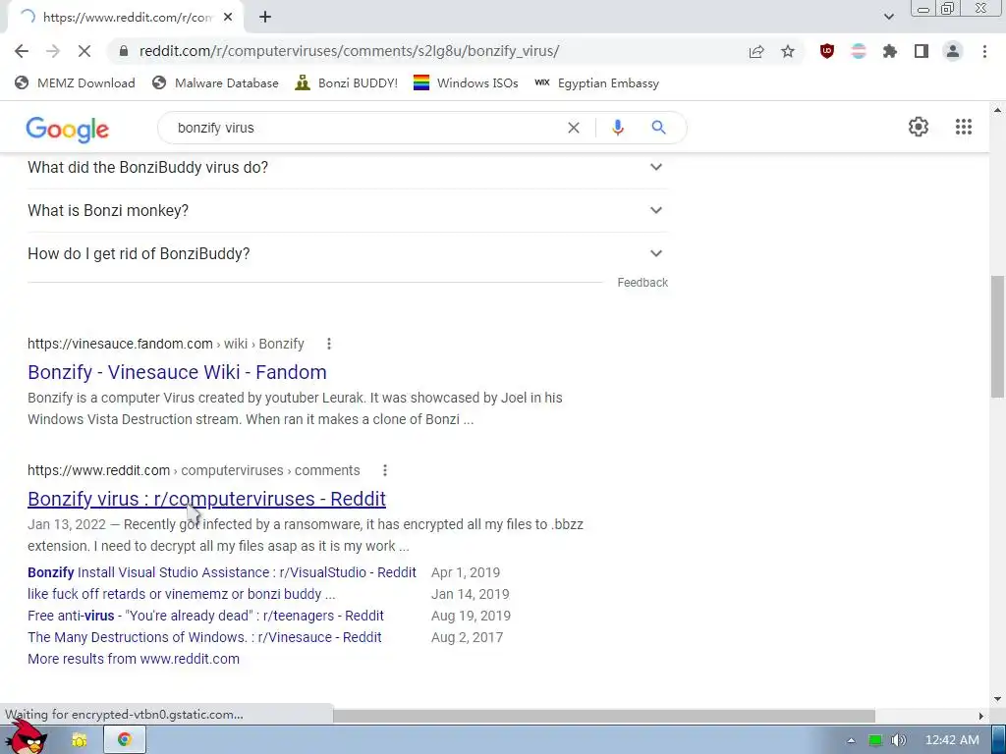Open Google search settings gear

click(x=919, y=127)
